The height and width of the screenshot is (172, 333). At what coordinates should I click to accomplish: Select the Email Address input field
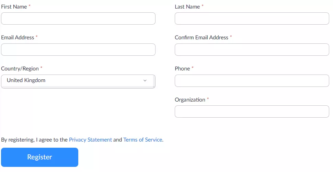click(78, 50)
